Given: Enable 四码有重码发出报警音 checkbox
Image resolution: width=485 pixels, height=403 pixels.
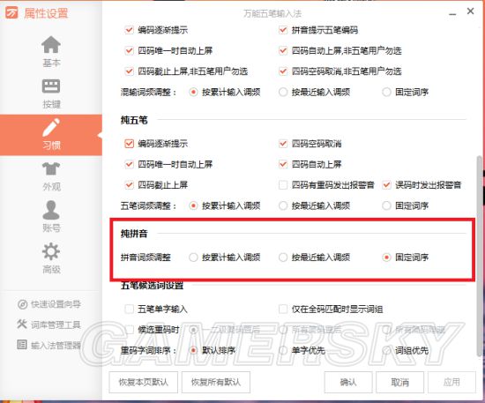Looking at the screenshot, I should coord(283,185).
